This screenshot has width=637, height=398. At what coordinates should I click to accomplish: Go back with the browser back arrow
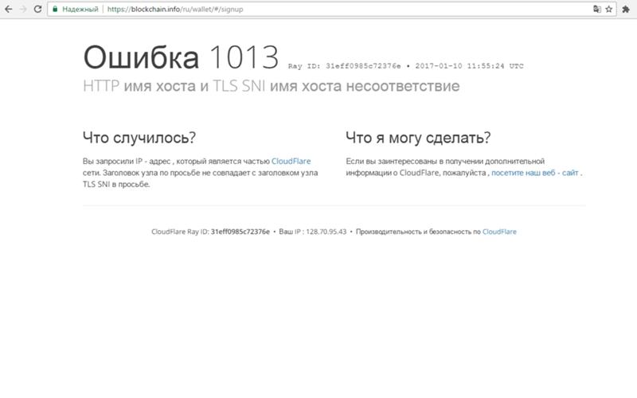[x=8, y=9]
